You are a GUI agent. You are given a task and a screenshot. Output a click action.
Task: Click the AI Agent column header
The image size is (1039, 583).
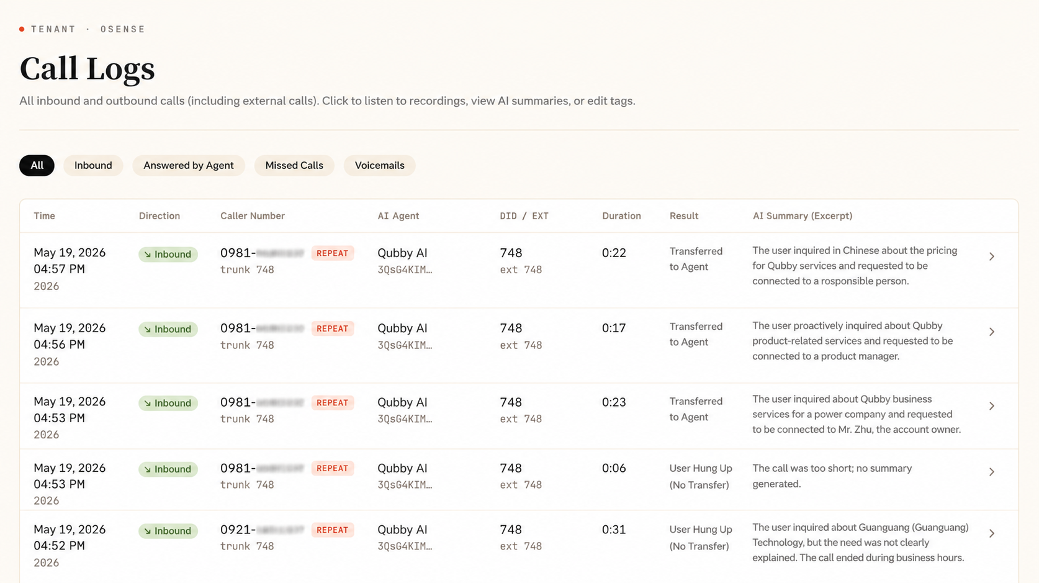coord(398,216)
